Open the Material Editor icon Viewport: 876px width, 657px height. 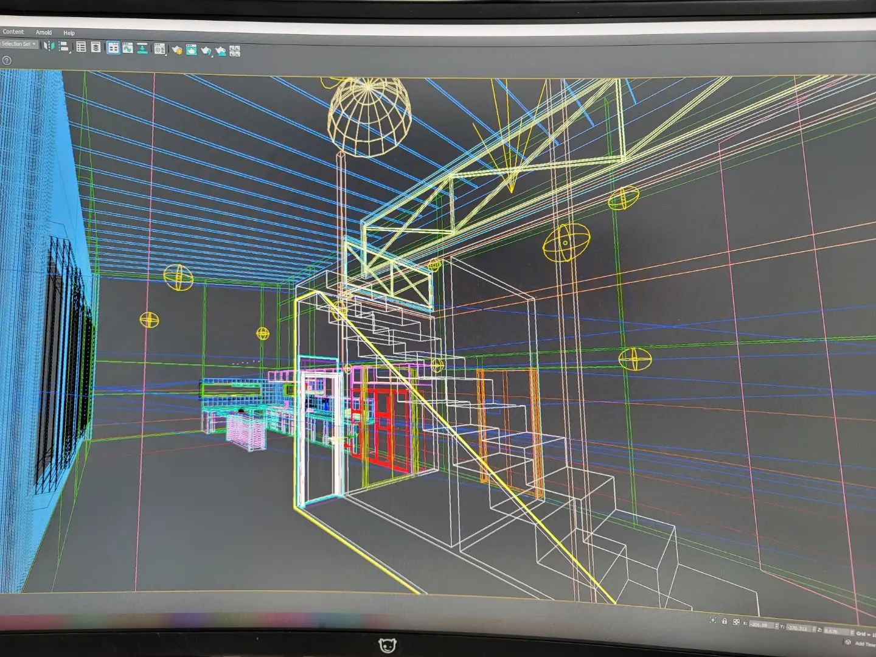pos(159,49)
